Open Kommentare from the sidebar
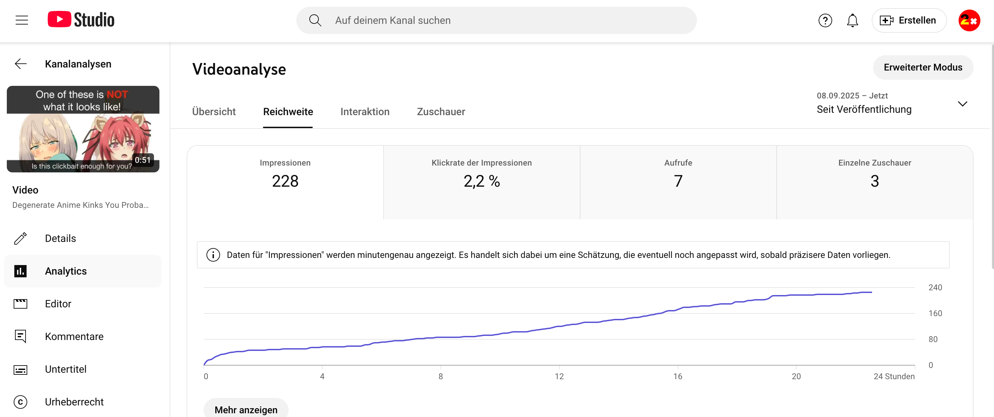994x417 pixels. click(74, 336)
